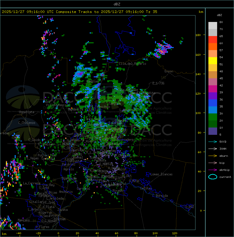Viewport: 234px width, 237px height.
Task: Click the Carrizal map label
Action: 84,189
